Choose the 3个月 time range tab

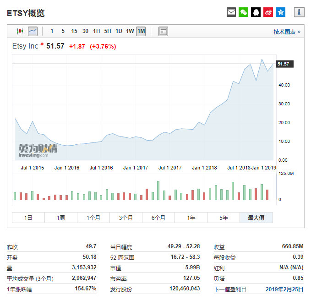(x=126, y=218)
